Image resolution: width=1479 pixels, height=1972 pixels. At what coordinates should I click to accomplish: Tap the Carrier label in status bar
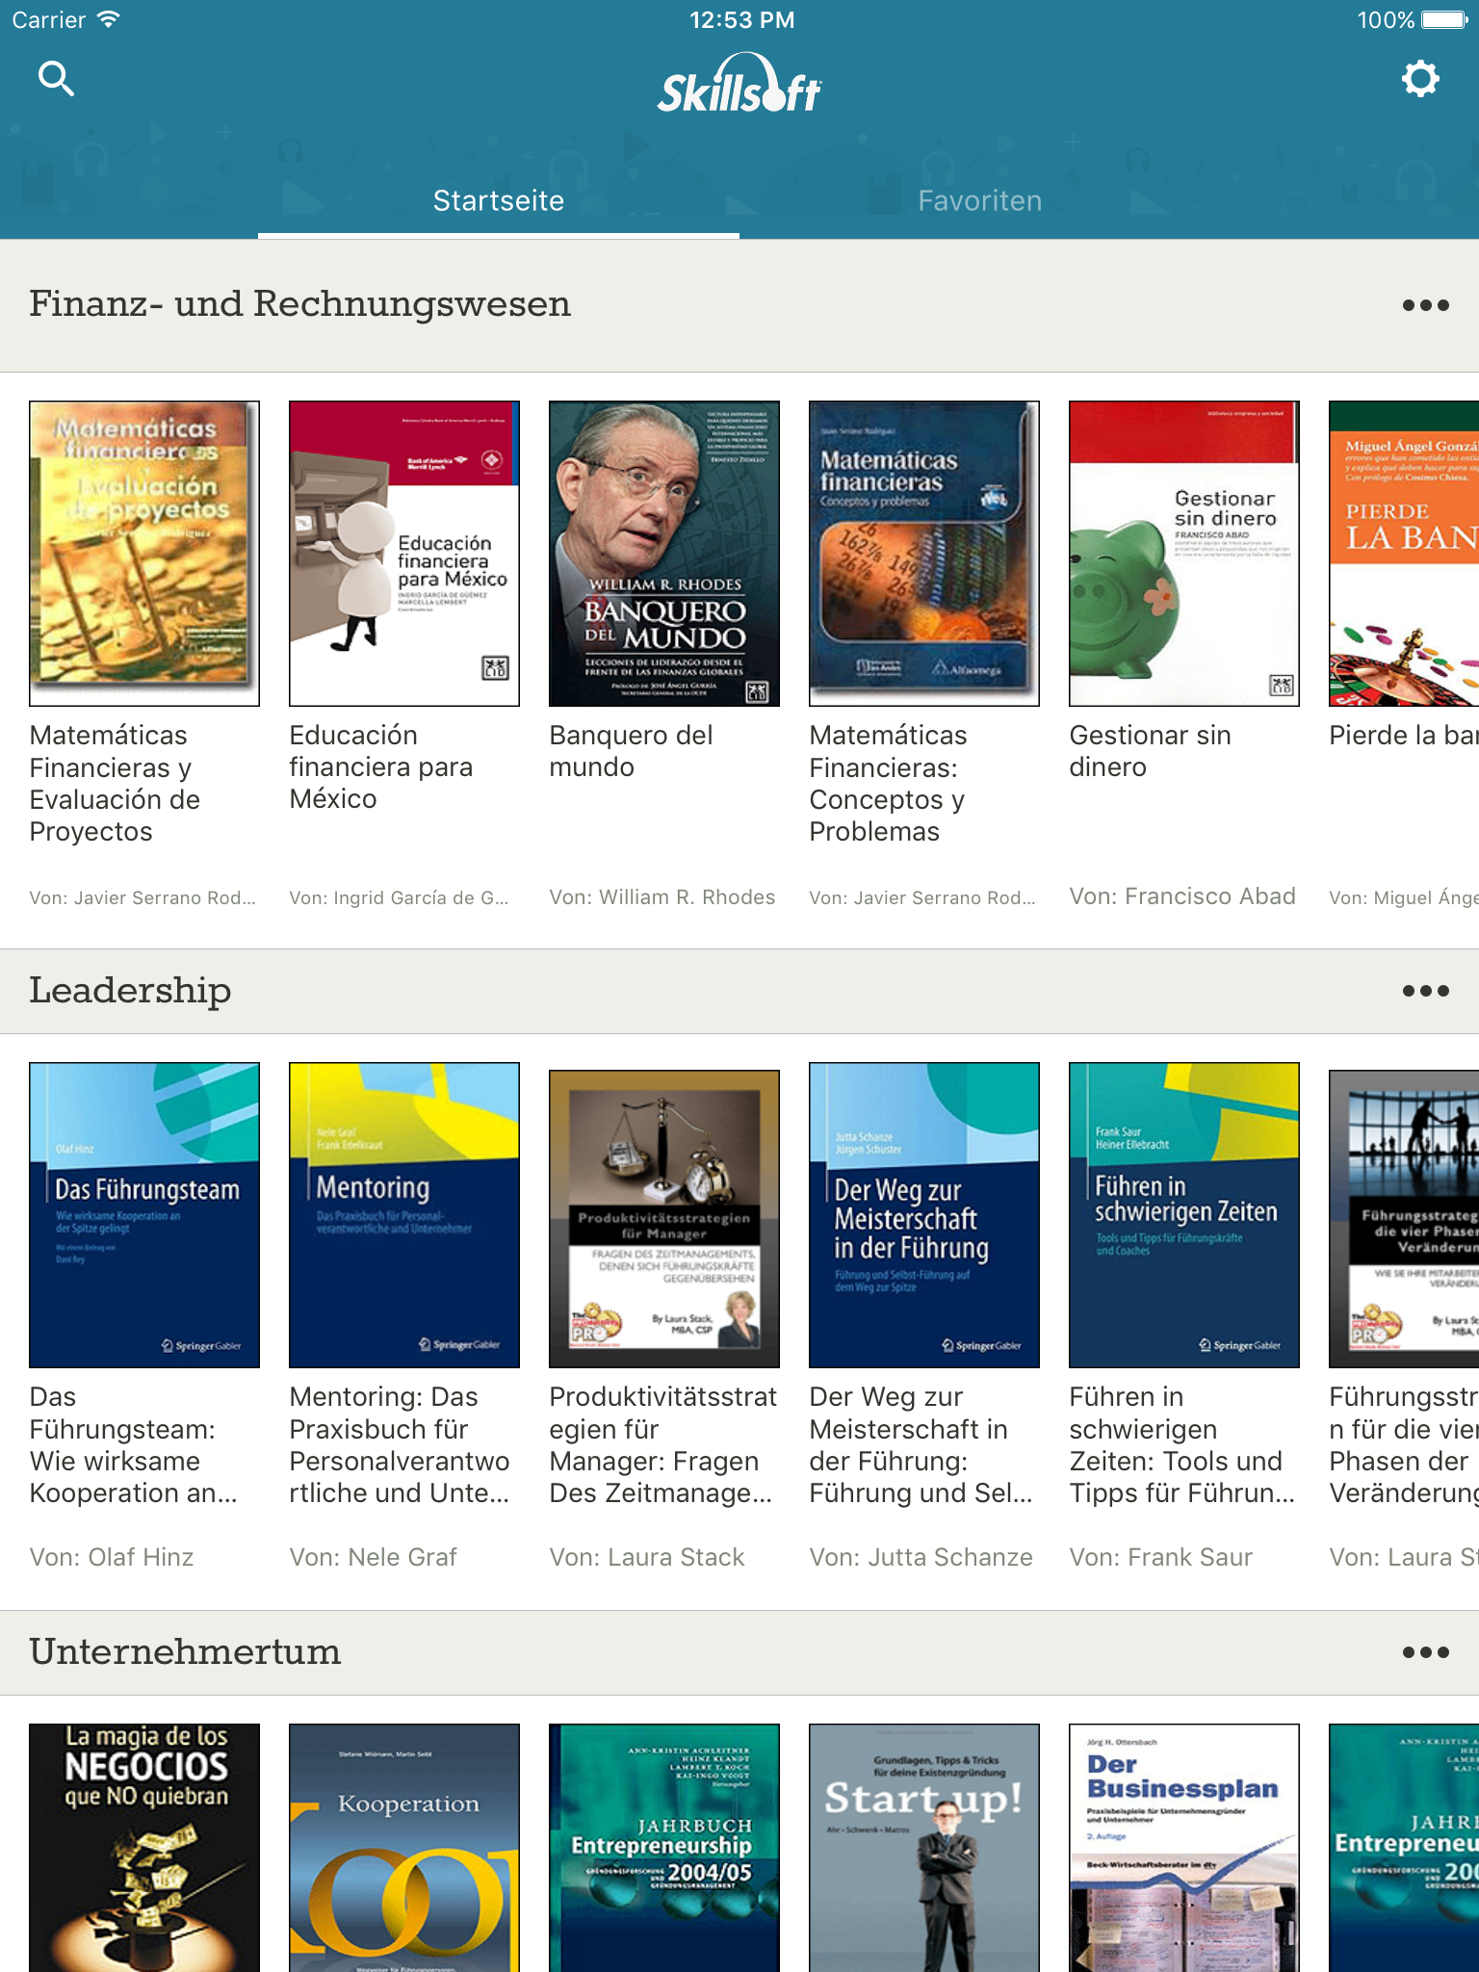coord(48,19)
